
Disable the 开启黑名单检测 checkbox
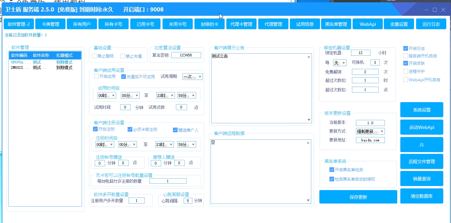pyautogui.click(x=332, y=170)
